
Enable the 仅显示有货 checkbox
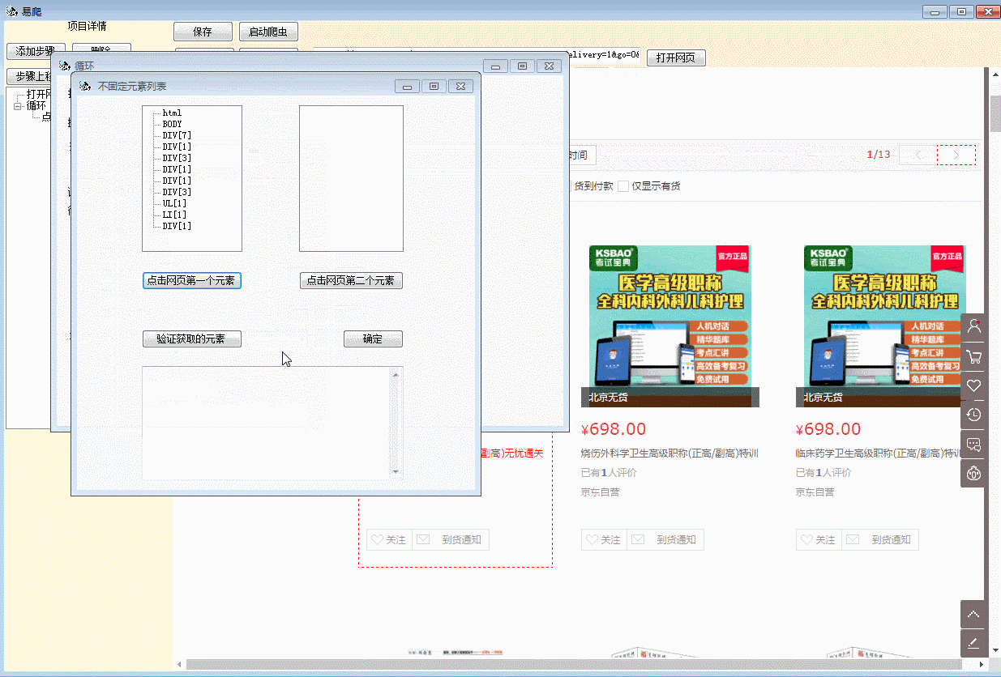[623, 186]
